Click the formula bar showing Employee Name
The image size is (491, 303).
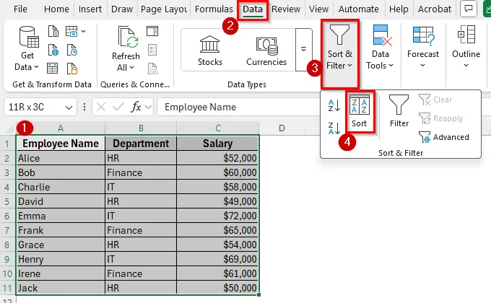point(238,107)
